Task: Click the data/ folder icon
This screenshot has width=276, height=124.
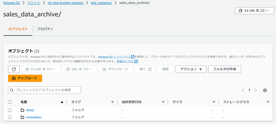Action: [22, 110]
